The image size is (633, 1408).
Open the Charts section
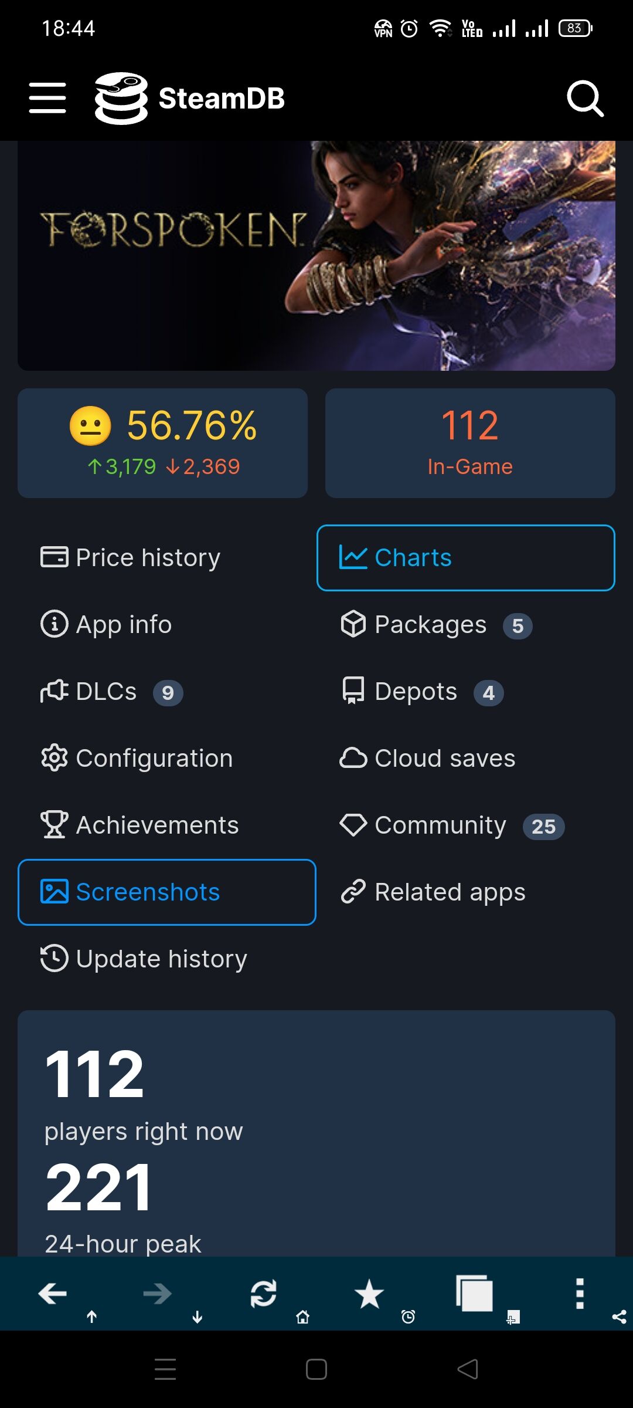pyautogui.click(x=466, y=558)
